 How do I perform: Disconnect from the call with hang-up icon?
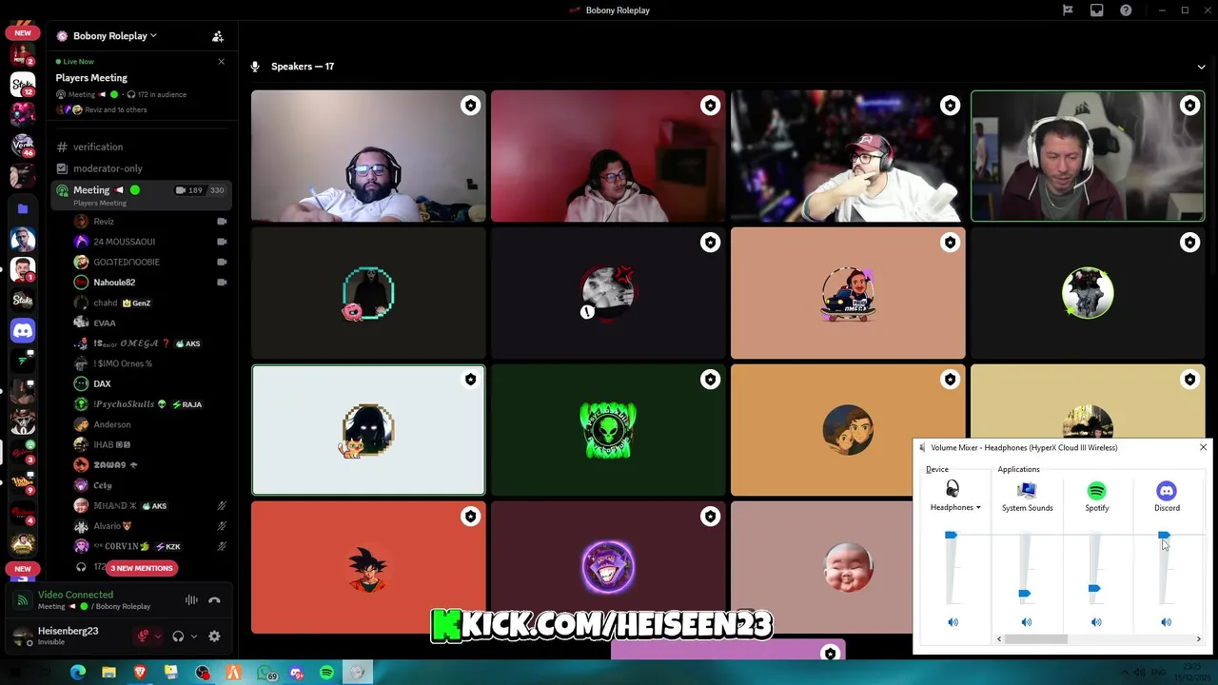point(214,600)
